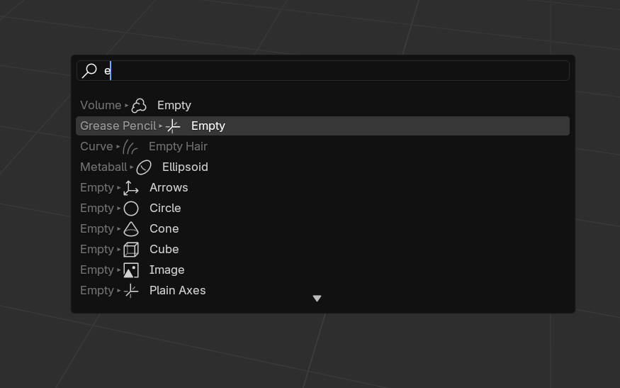Click the Empty Arrows icon

131,188
